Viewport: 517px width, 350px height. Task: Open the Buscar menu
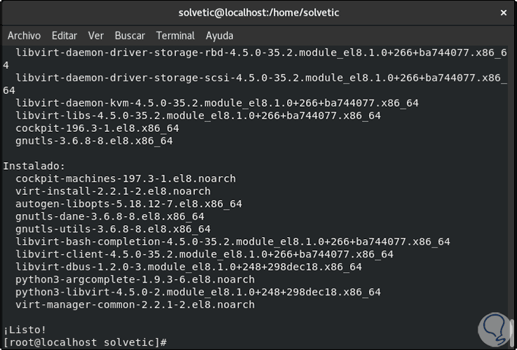click(130, 36)
